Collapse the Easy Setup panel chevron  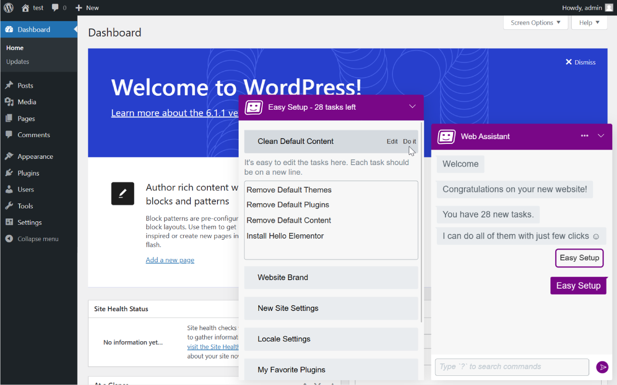[x=412, y=107]
